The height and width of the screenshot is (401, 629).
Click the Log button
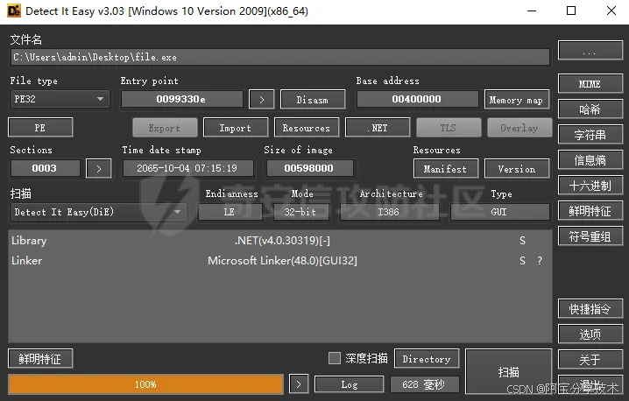click(x=350, y=384)
